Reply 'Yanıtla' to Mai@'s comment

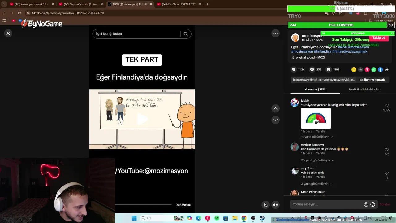(x=321, y=131)
